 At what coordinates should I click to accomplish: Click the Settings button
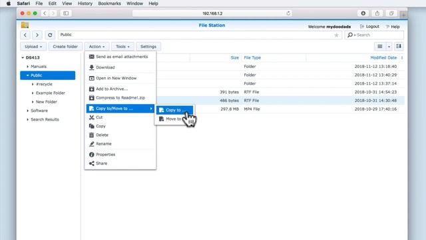[x=148, y=47]
